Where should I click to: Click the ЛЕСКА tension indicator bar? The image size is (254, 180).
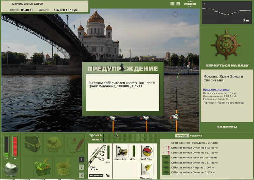point(130,140)
